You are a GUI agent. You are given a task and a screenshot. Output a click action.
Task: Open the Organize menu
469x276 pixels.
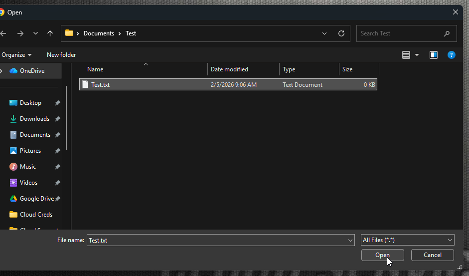16,55
